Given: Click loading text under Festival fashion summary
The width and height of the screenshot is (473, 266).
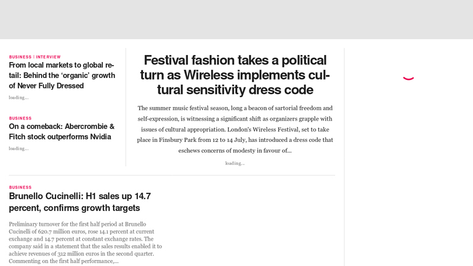Looking at the screenshot, I should tap(235, 163).
